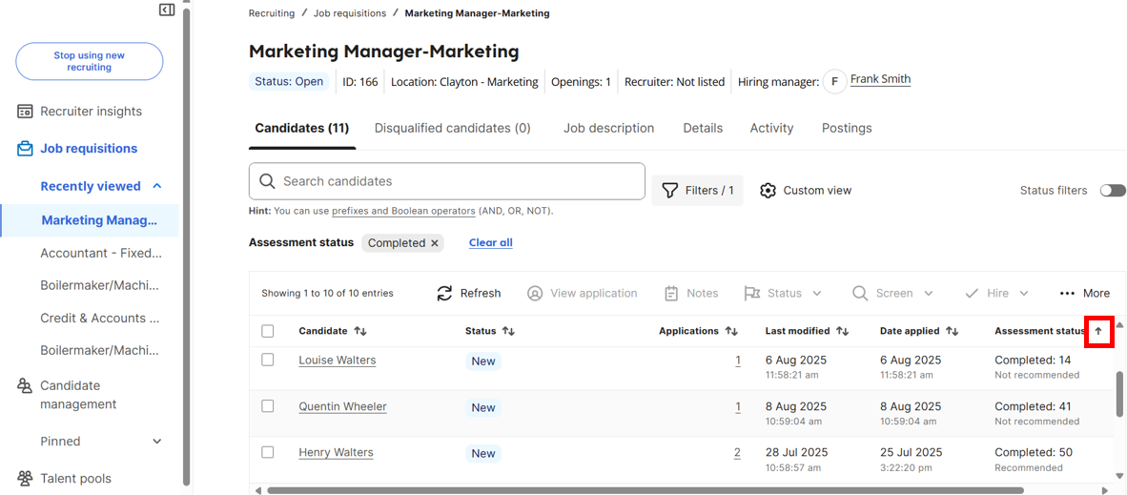
Task: Click into the Search candidates field
Action: point(447,181)
